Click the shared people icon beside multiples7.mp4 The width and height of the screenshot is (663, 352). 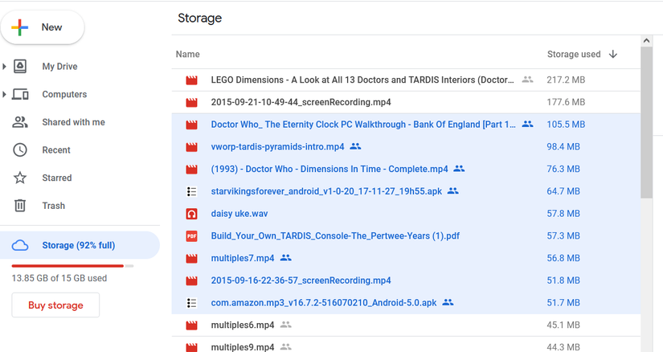click(285, 258)
